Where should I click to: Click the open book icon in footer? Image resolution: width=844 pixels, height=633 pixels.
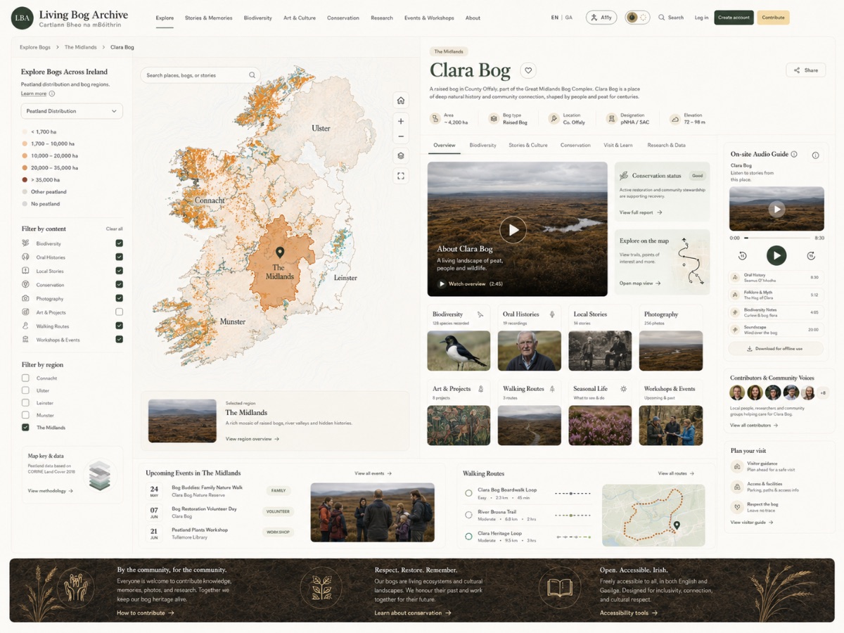(560, 587)
